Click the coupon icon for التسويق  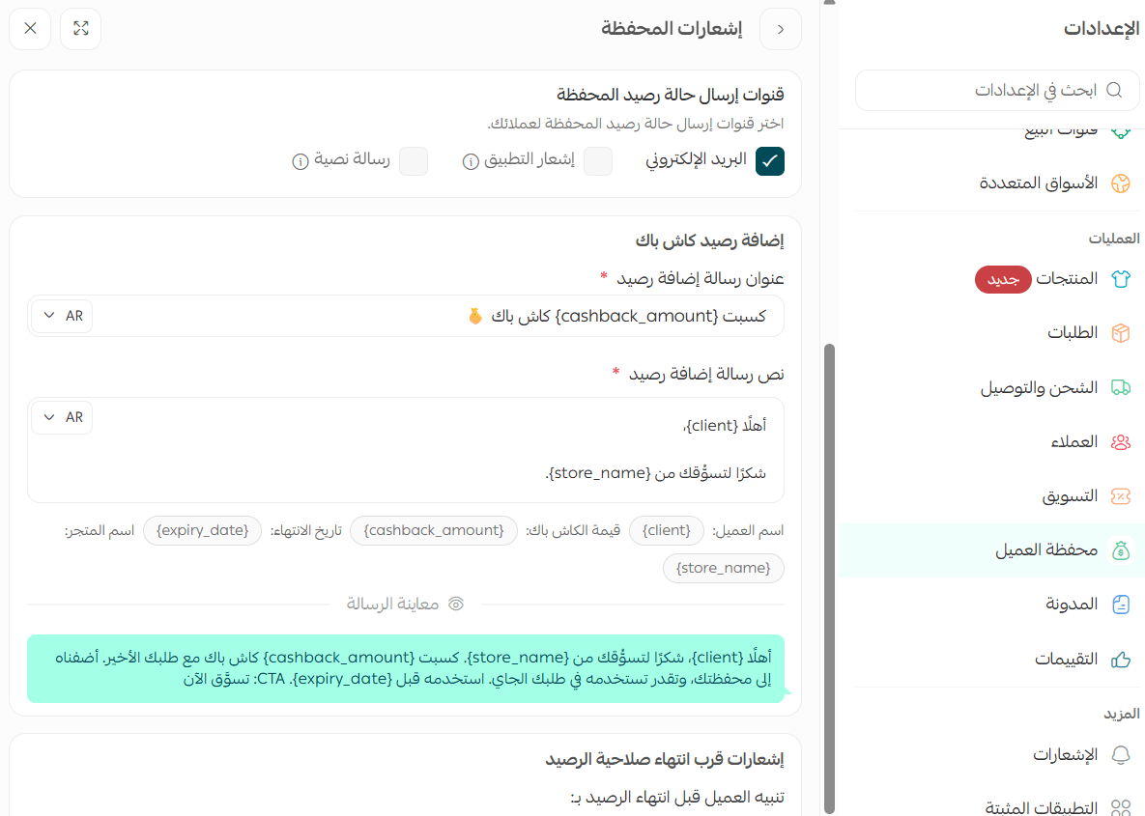click(x=1120, y=496)
